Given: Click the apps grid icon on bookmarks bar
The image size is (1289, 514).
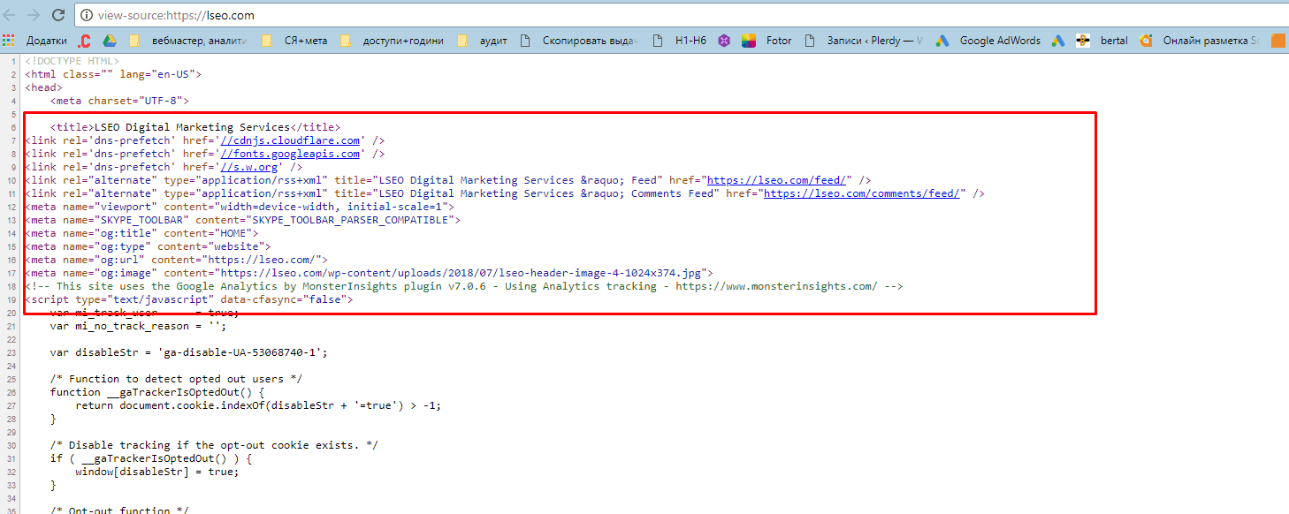Looking at the screenshot, I should coord(9,40).
